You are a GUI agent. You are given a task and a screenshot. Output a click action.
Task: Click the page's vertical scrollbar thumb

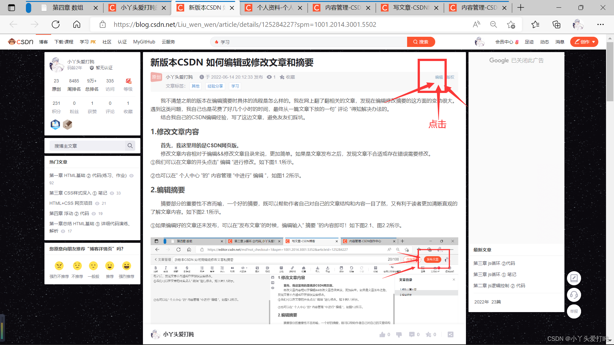tap(610, 72)
